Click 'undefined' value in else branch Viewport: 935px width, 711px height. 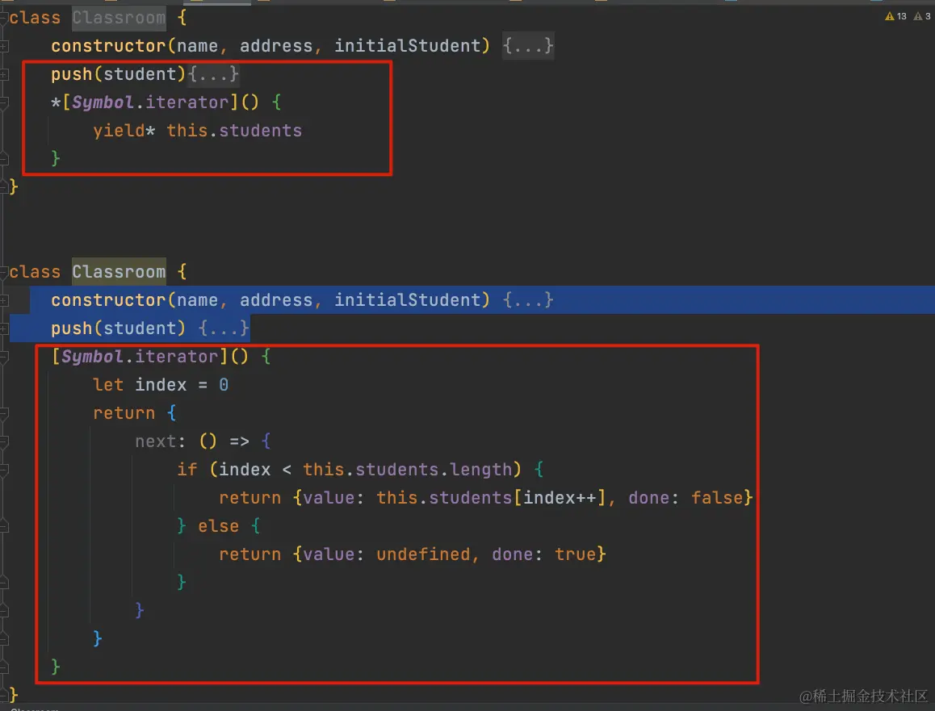pyautogui.click(x=423, y=554)
